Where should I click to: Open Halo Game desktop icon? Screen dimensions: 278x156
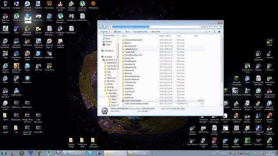point(225,129)
